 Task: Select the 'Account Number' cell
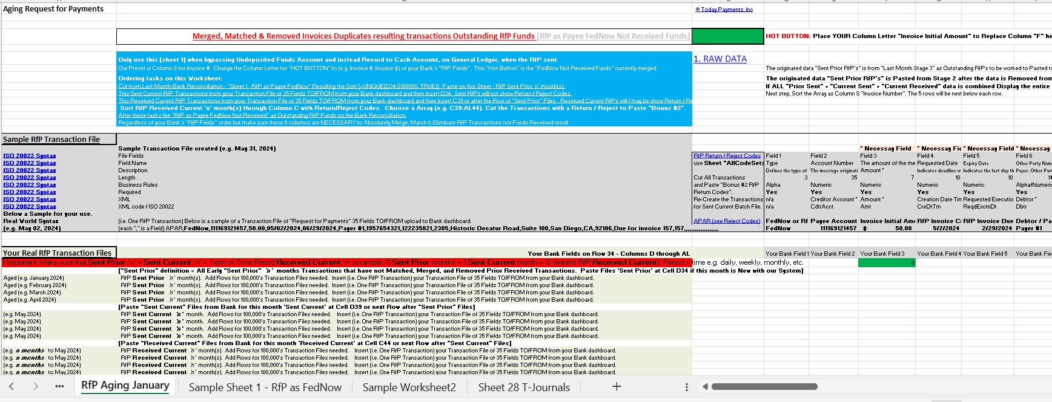tap(832, 163)
